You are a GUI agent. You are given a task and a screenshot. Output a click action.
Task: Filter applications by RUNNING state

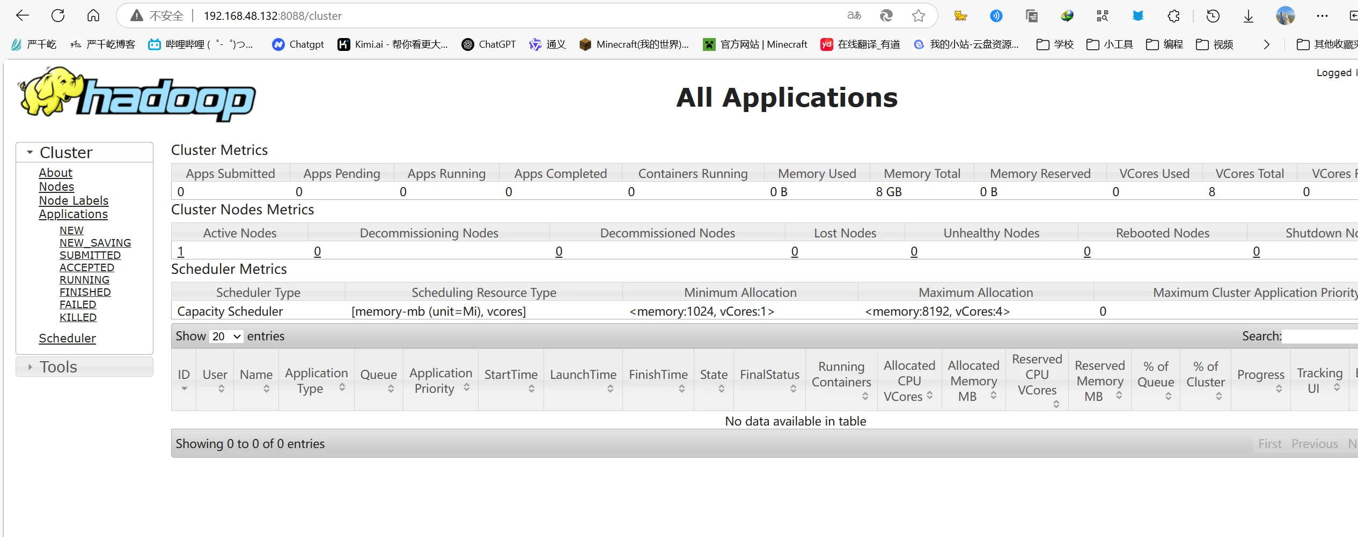(x=84, y=280)
